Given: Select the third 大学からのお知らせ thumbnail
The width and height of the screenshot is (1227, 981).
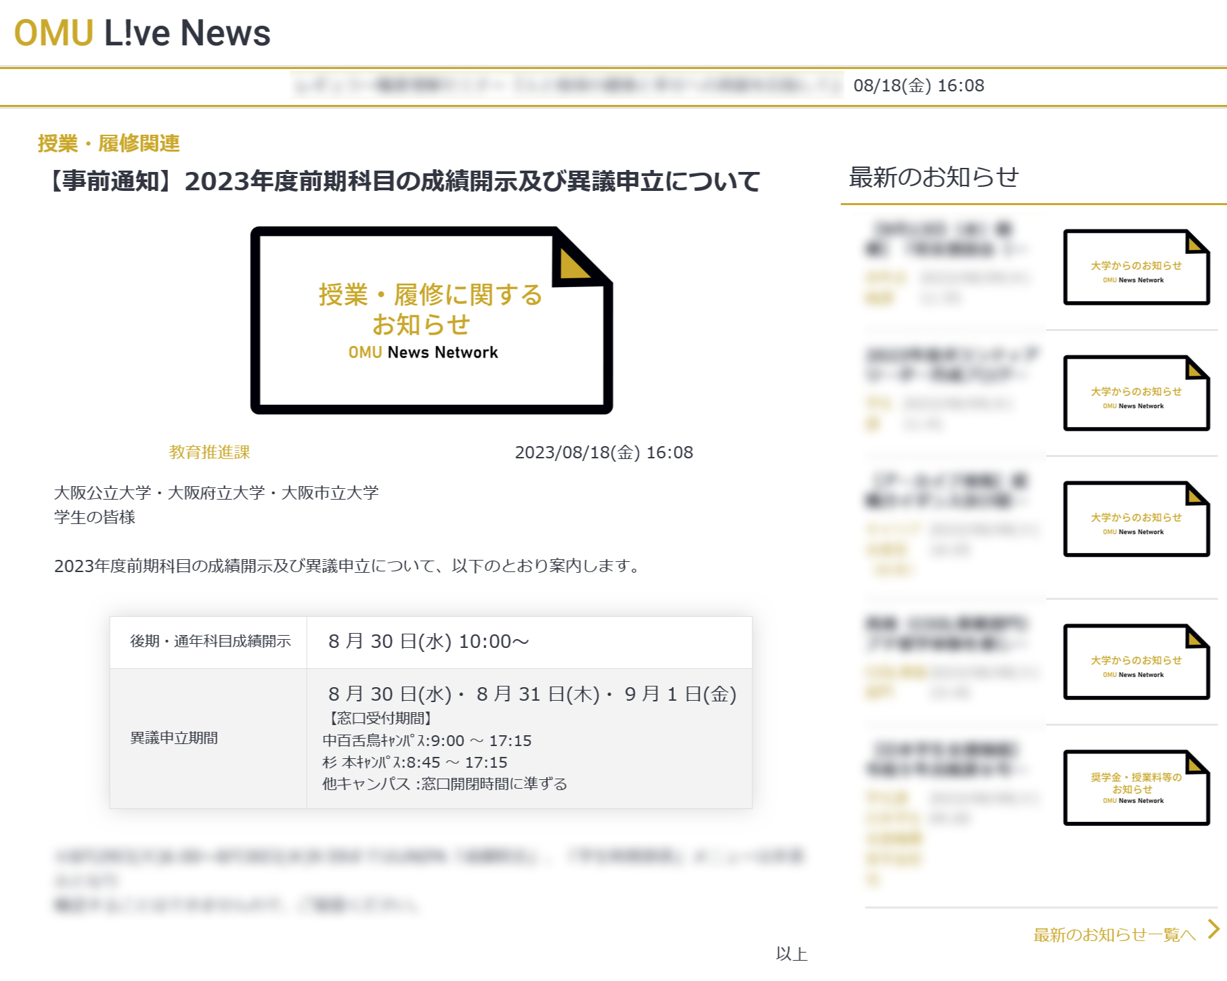Looking at the screenshot, I should point(1136,518).
